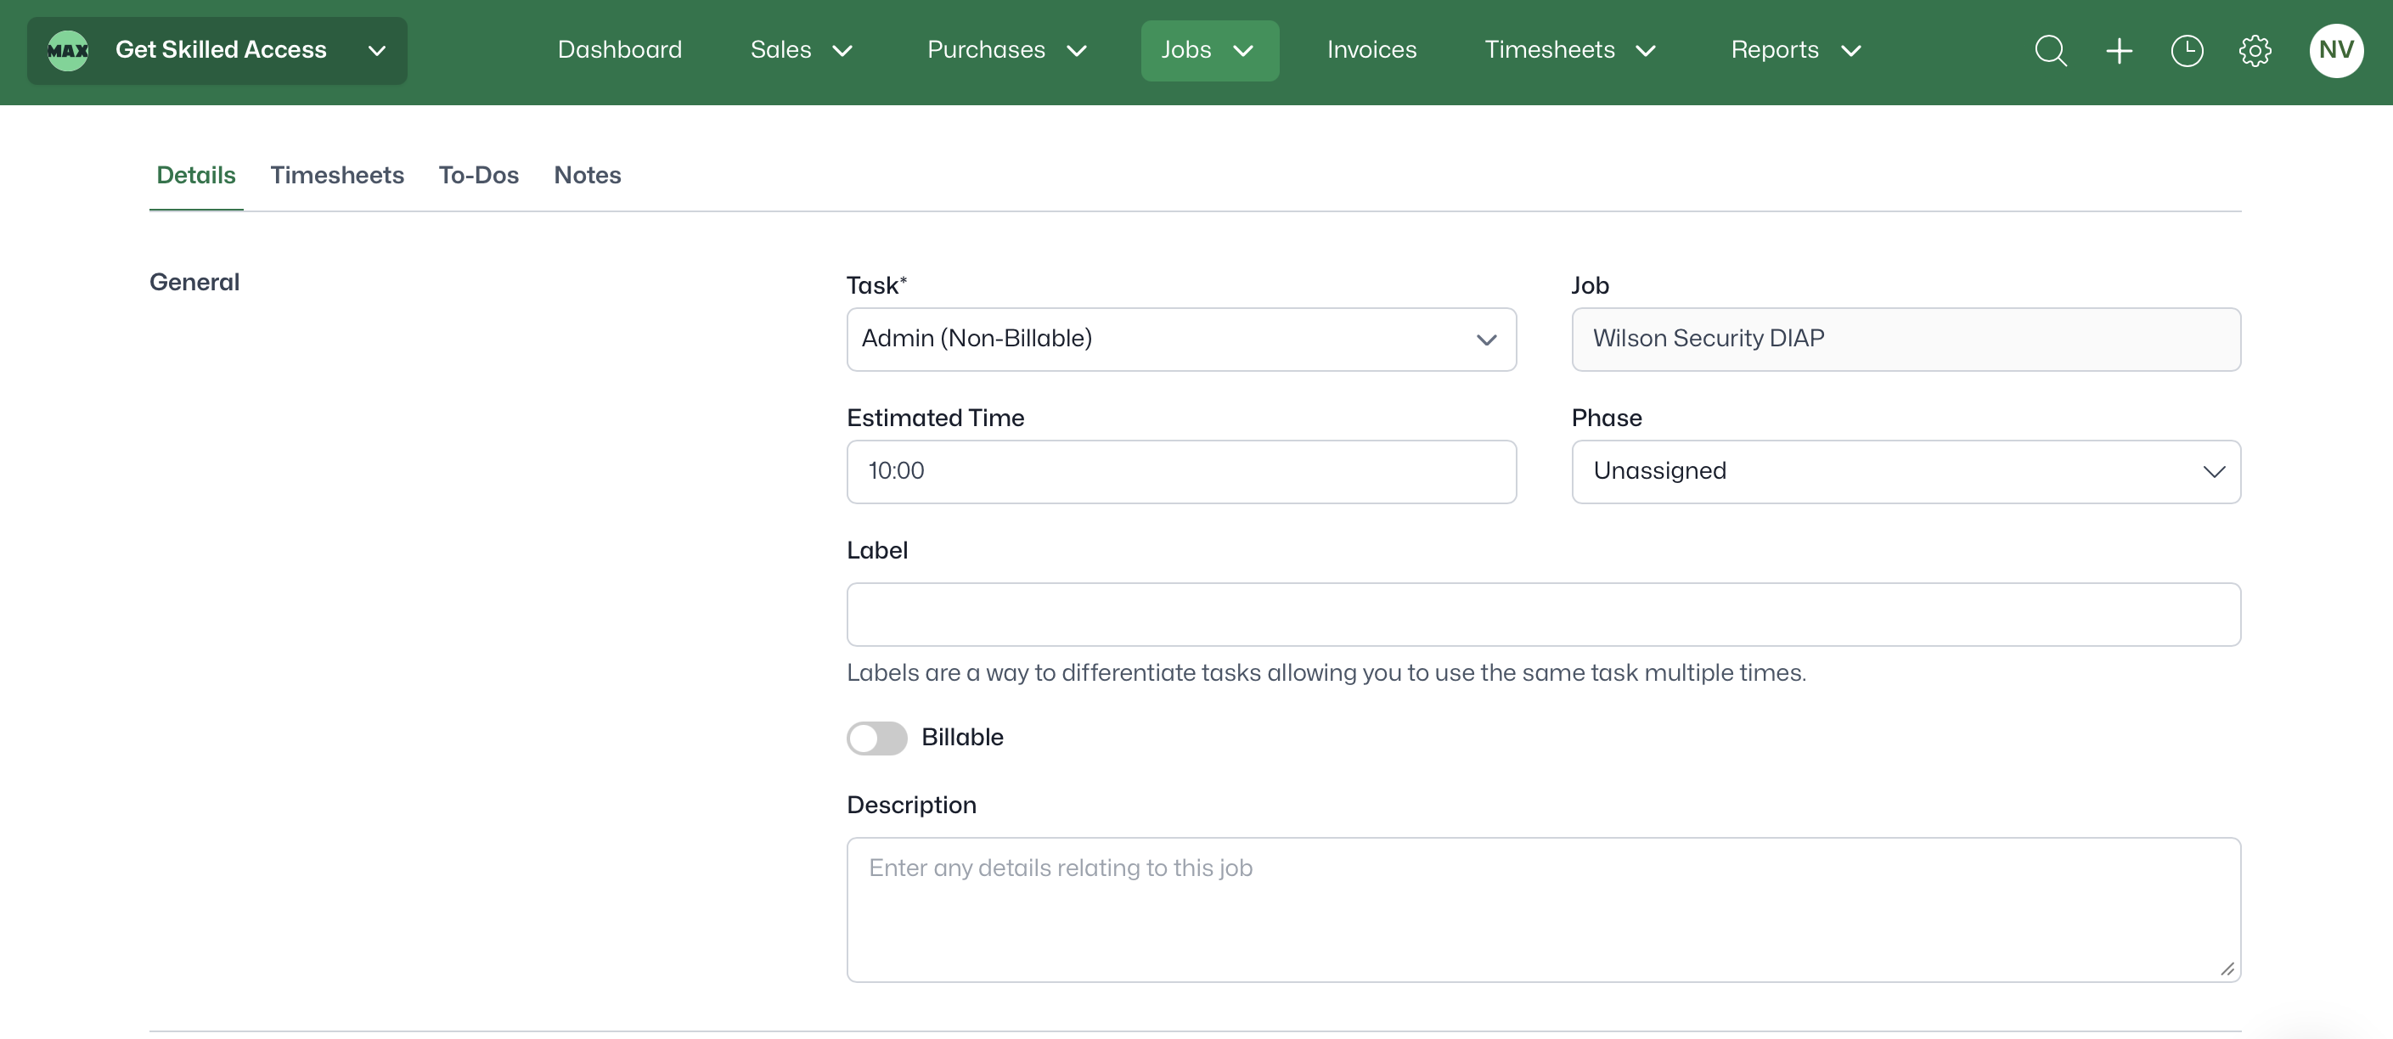
Task: Switch to the Notes tab
Action: coord(587,176)
